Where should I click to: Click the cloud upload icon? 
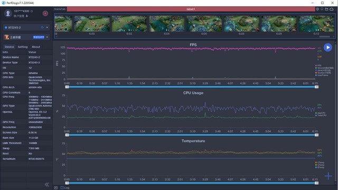coord(332,9)
